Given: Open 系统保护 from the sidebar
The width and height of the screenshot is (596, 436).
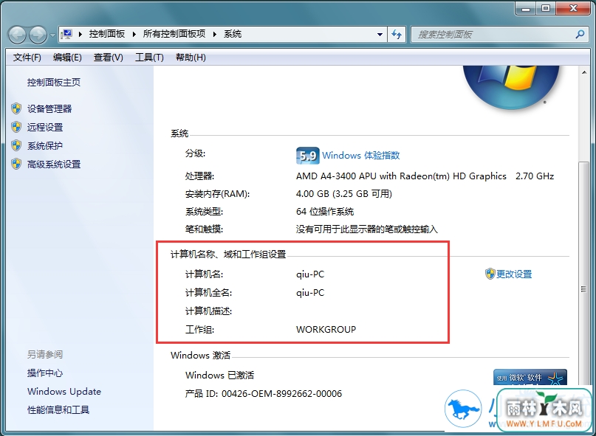Looking at the screenshot, I should 45,146.
